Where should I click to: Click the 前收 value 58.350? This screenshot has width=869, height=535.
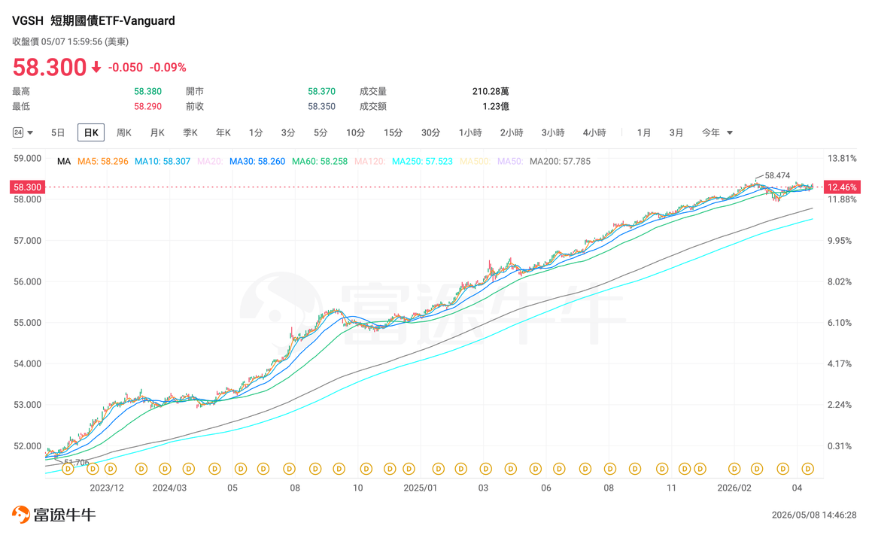[x=321, y=106]
